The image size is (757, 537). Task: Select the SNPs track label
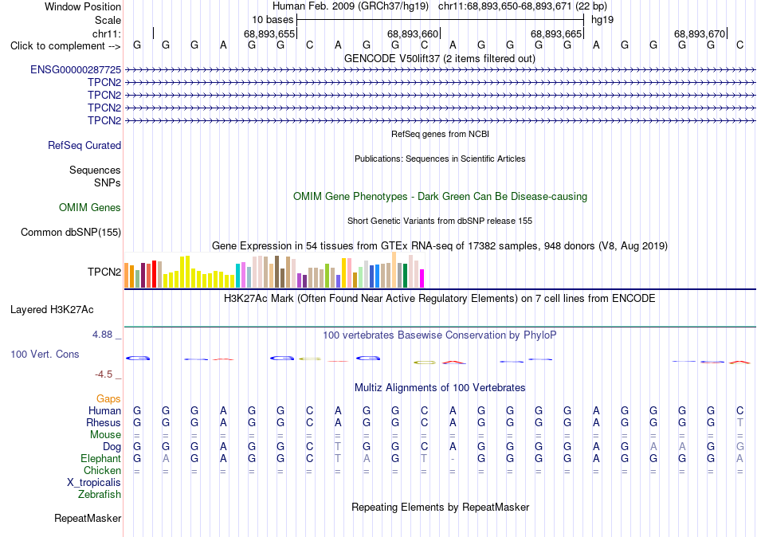click(x=108, y=182)
